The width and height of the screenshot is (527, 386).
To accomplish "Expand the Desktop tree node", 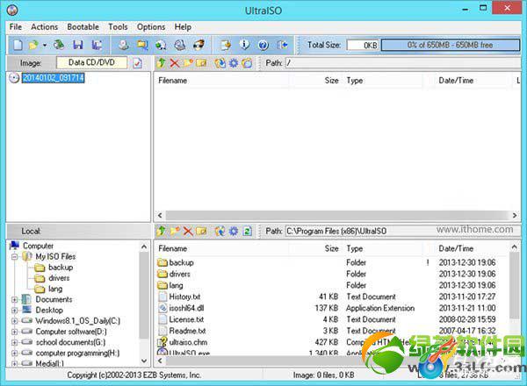I will click(x=14, y=311).
